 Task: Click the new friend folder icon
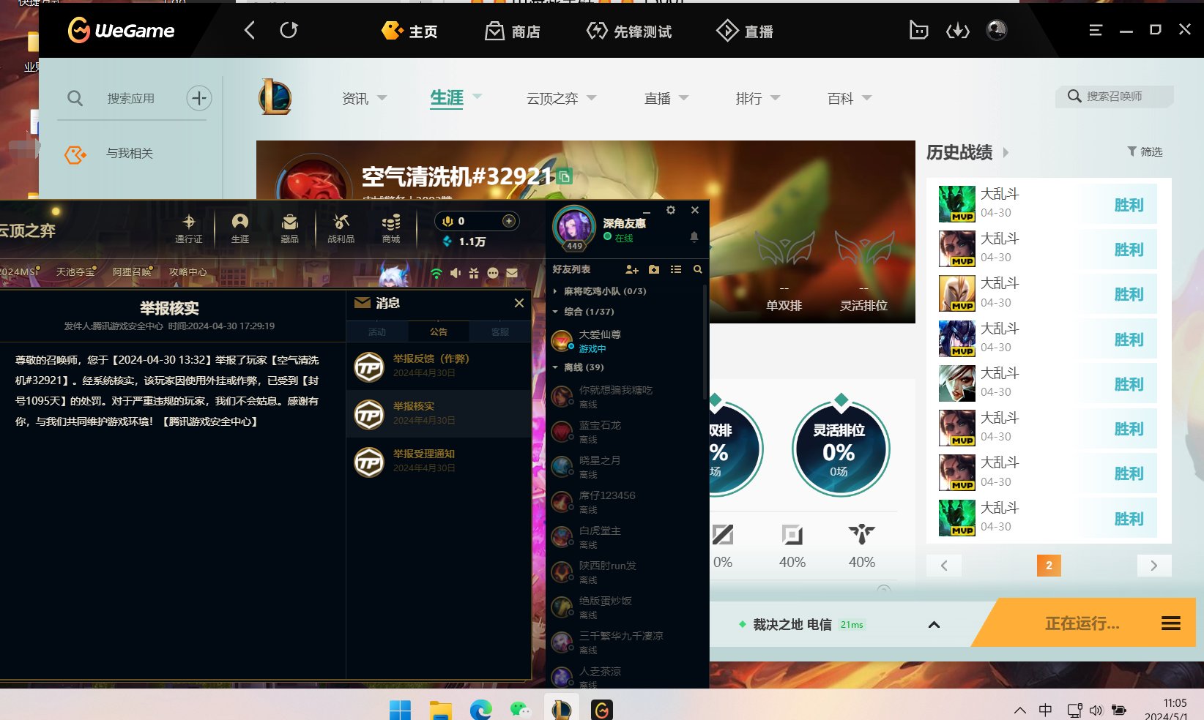pos(654,269)
